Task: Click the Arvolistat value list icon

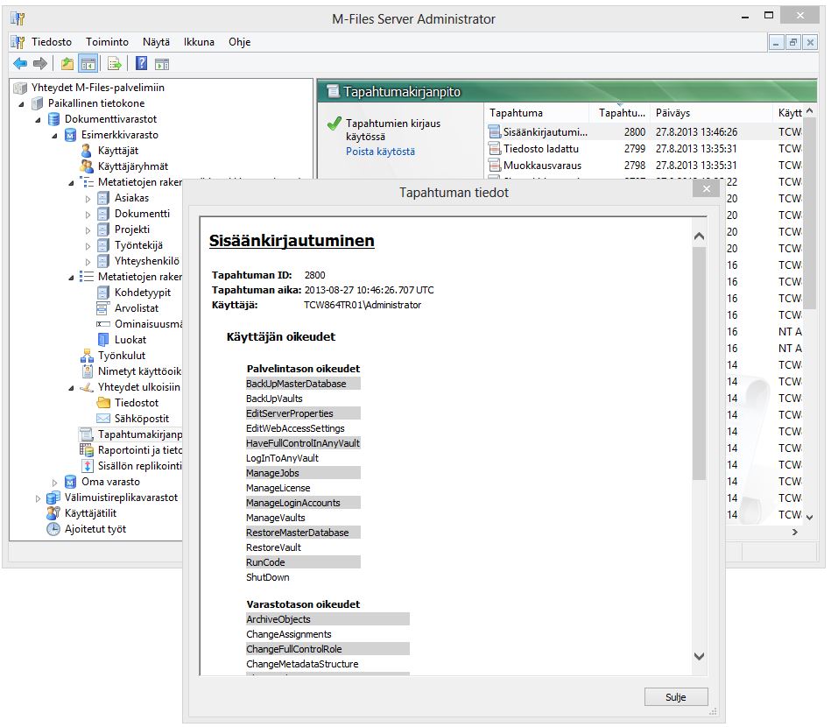Action: coord(102,308)
